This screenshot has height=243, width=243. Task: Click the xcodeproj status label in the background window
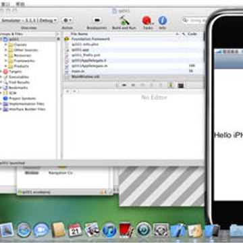[x=36, y=192]
